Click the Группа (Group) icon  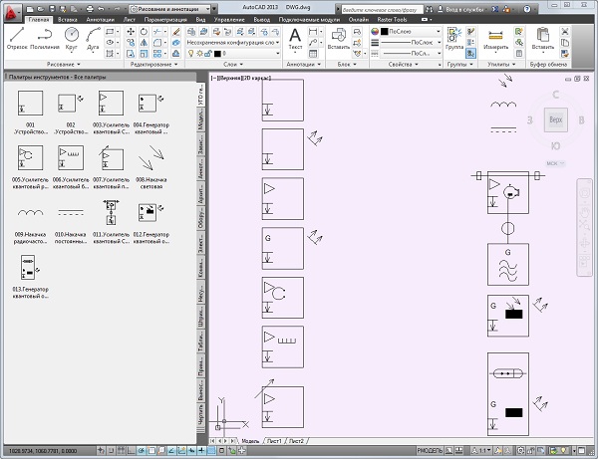pyautogui.click(x=455, y=38)
